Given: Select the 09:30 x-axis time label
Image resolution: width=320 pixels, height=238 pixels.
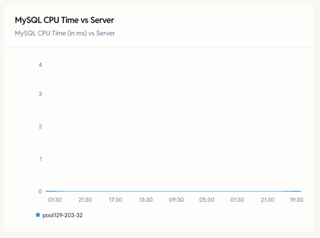Looking at the screenshot, I should point(176,200).
